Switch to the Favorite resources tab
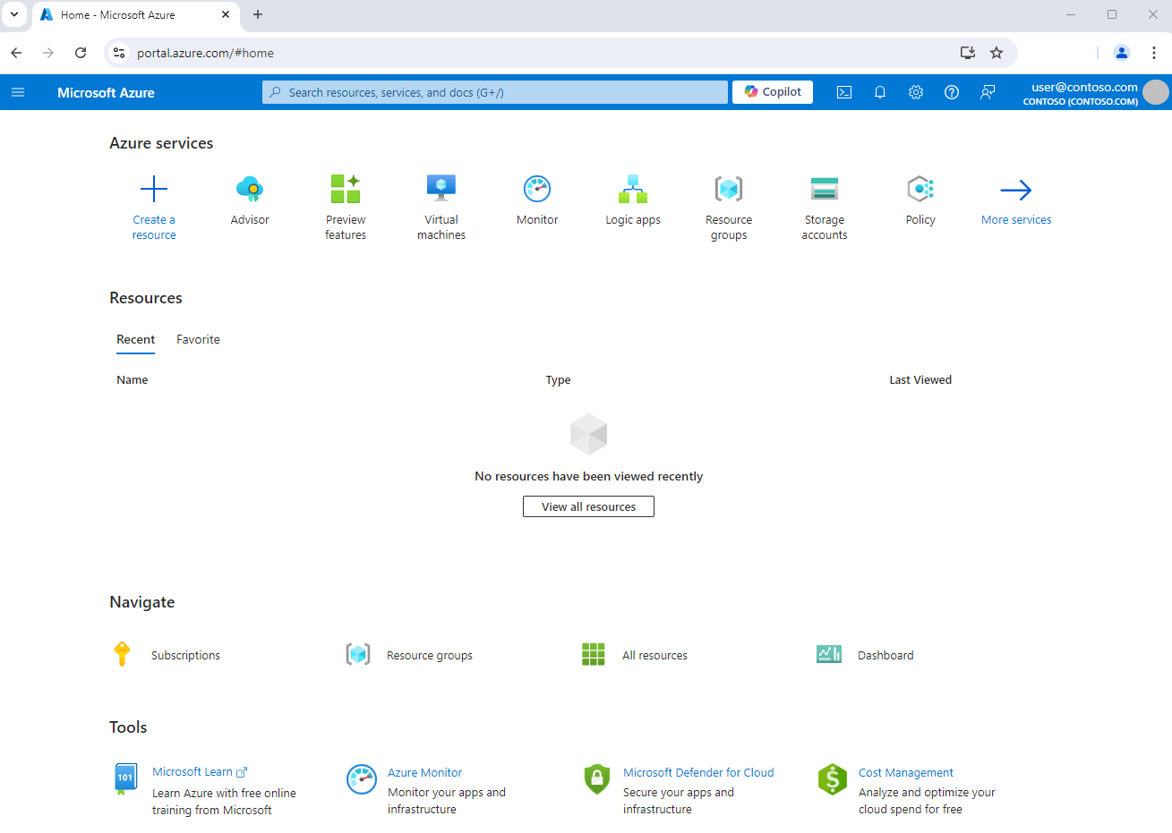Screen dimensions: 1172x833 coord(198,339)
